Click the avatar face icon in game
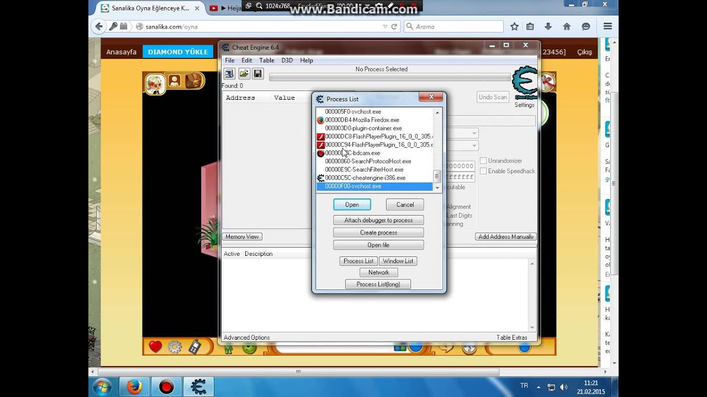The width and height of the screenshot is (707, 397). [x=155, y=83]
